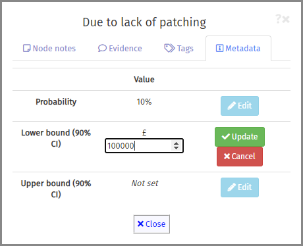The width and height of the screenshot is (303, 246).
Task: Increase lower bound with up arrow
Action: pos(176,143)
